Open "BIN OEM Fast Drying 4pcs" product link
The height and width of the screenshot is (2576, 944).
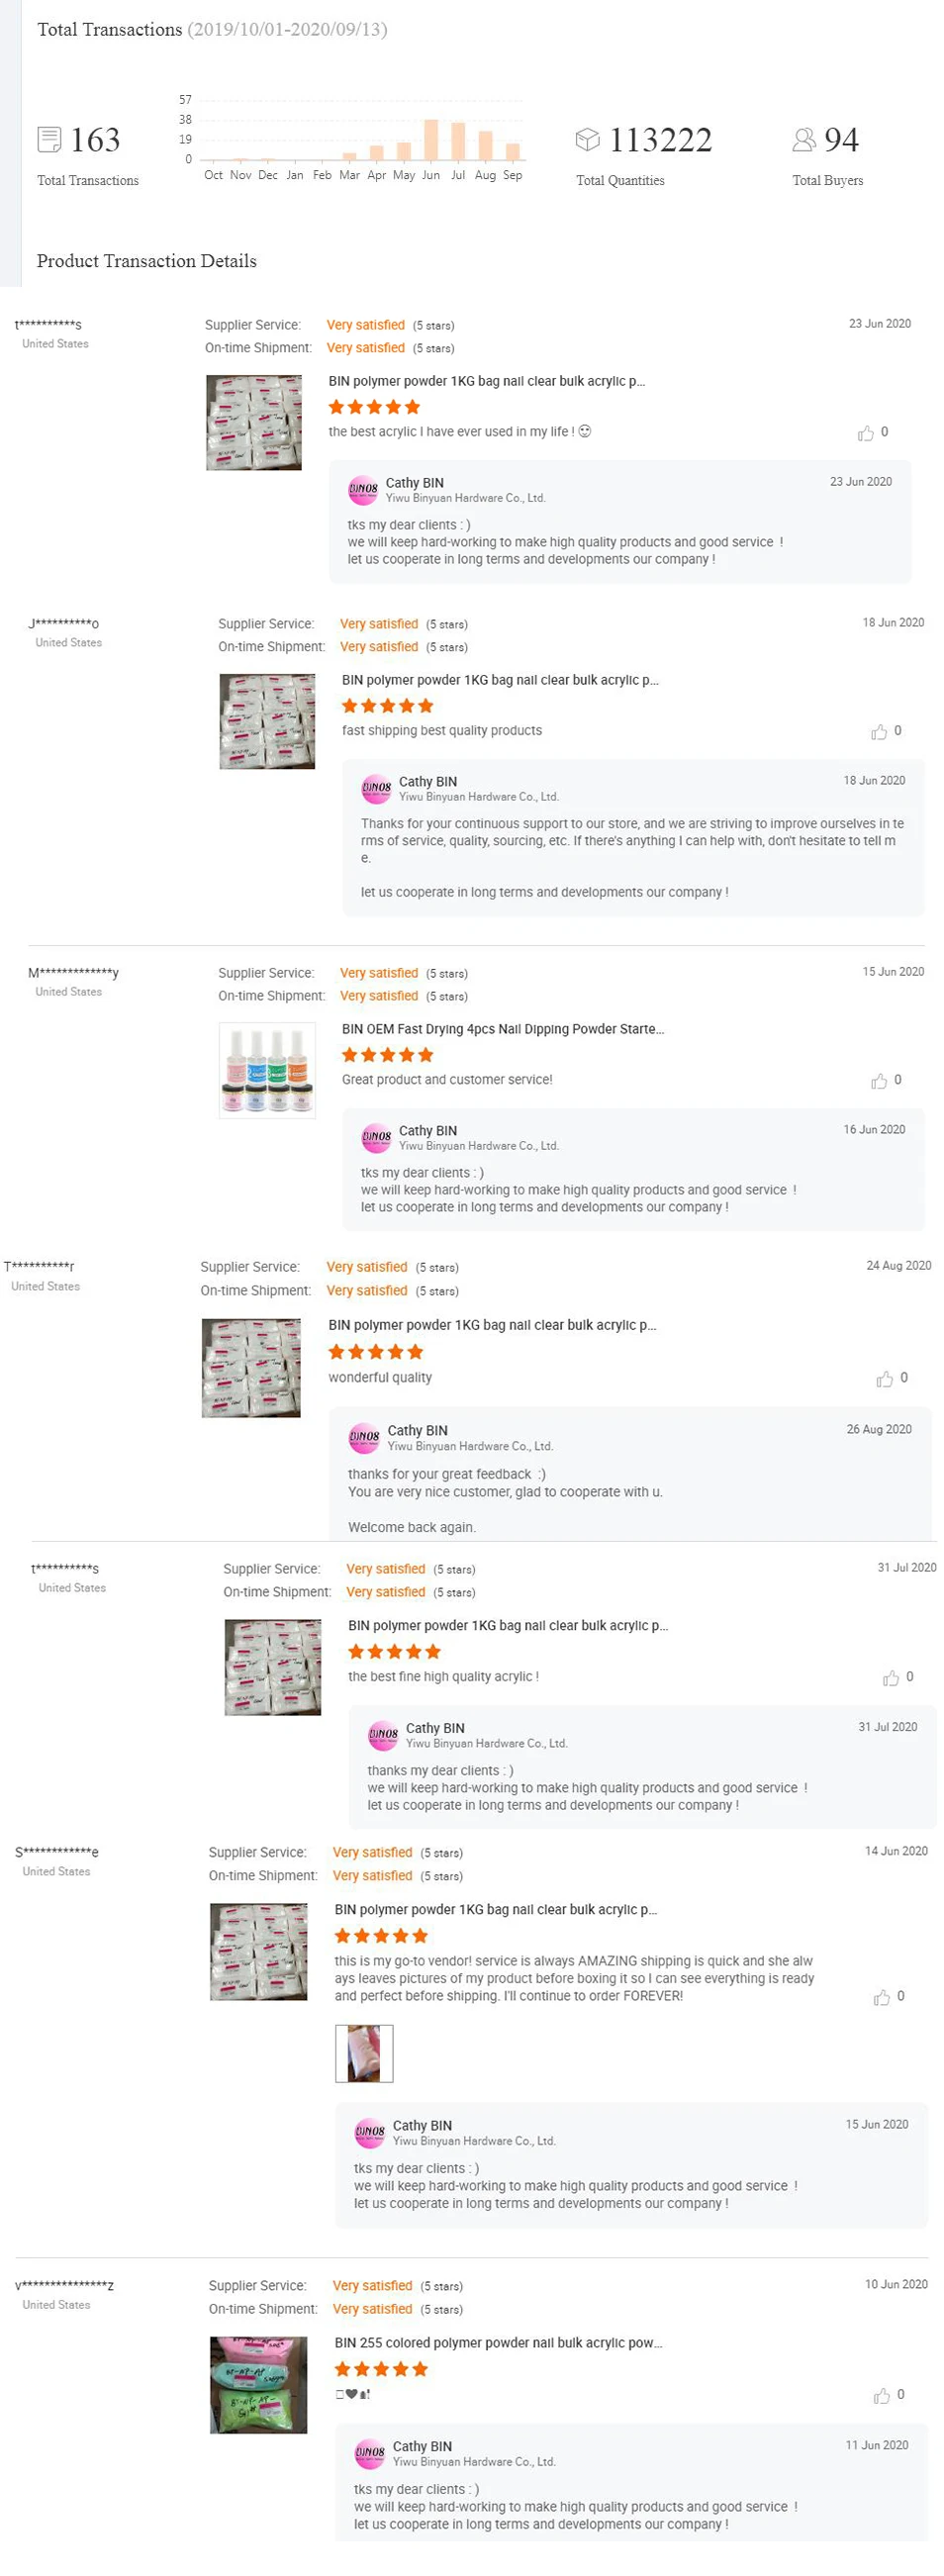[502, 1029]
